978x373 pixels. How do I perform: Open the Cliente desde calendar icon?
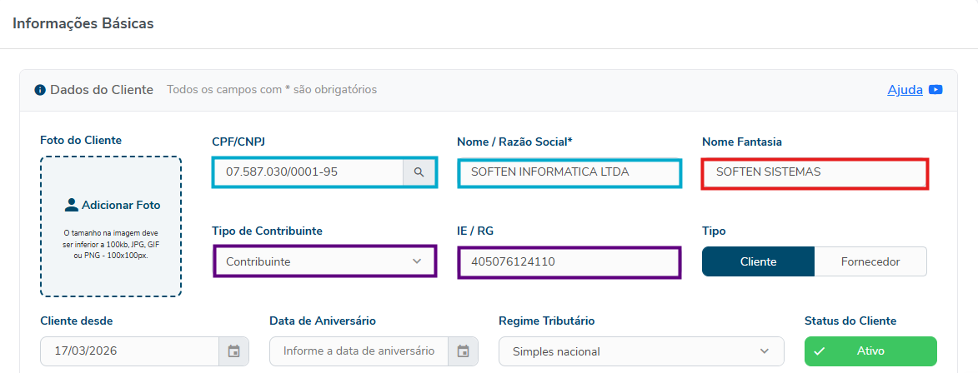pyautogui.click(x=233, y=351)
